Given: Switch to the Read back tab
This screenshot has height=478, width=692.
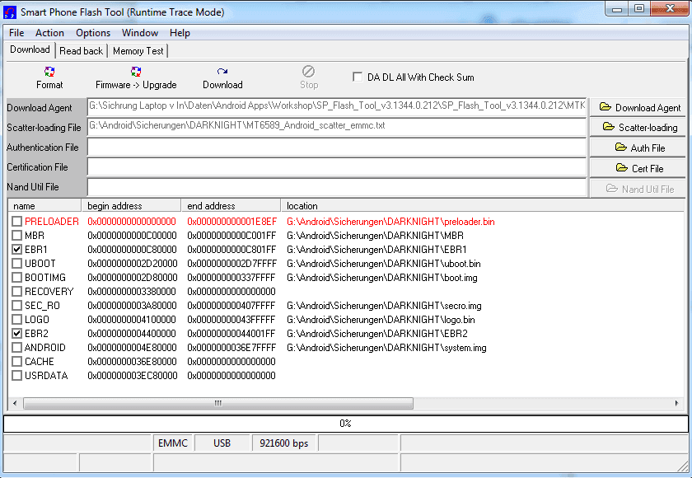Looking at the screenshot, I should pos(82,51).
